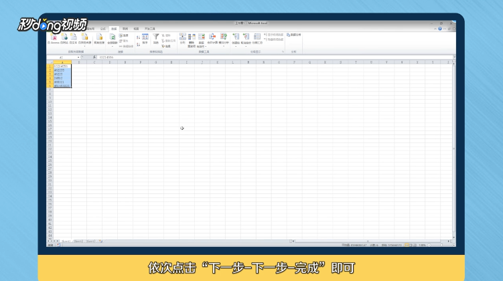This screenshot has height=281, width=503.
Task: Open Sheet1 worksheet tab
Action: click(x=66, y=242)
